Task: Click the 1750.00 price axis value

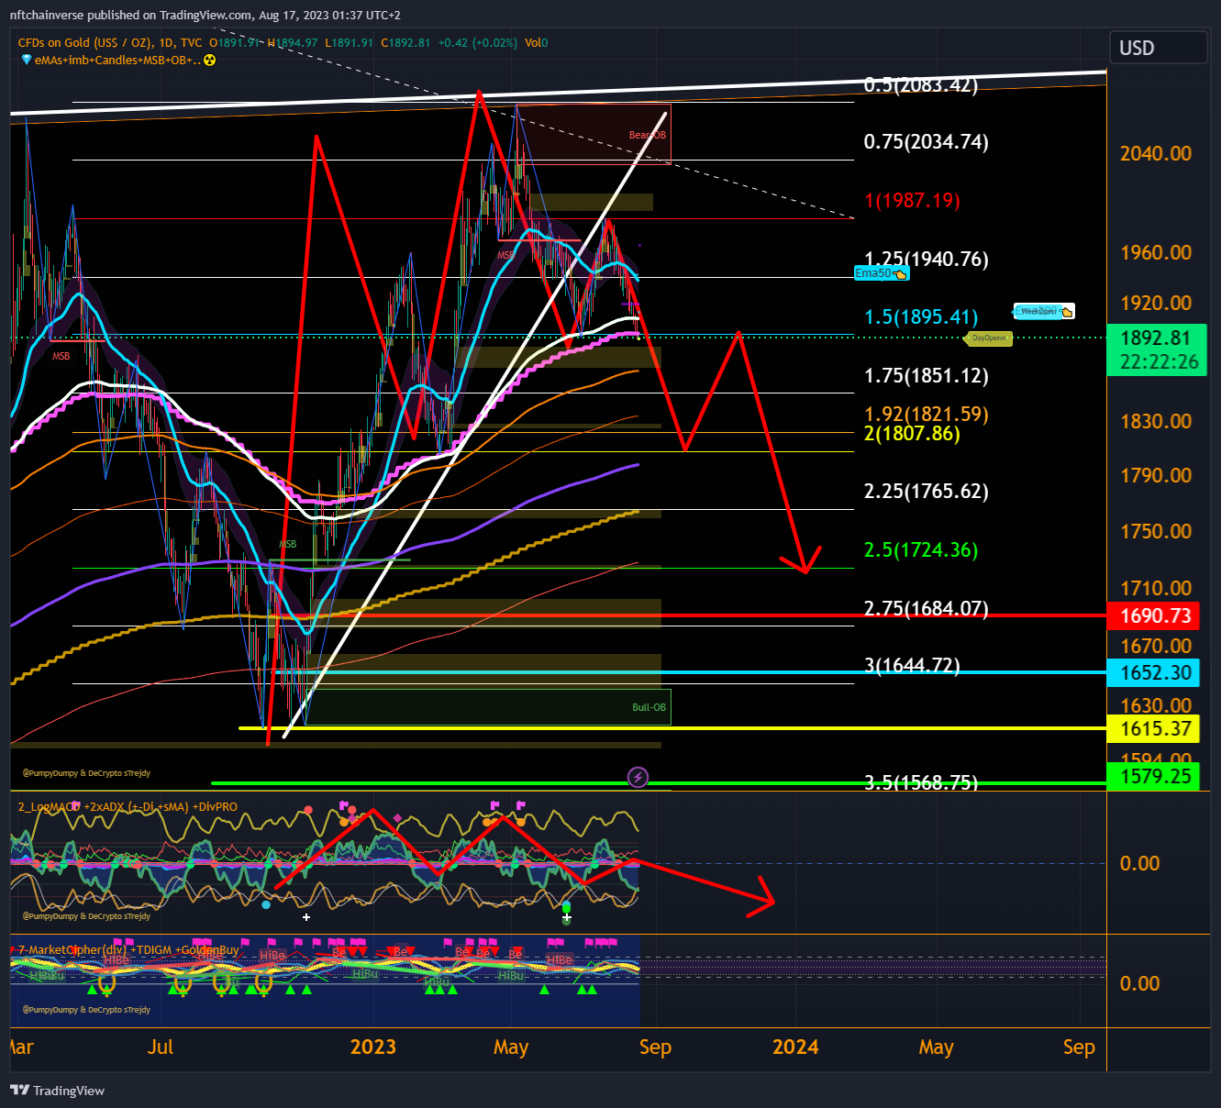Action: 1155,531
